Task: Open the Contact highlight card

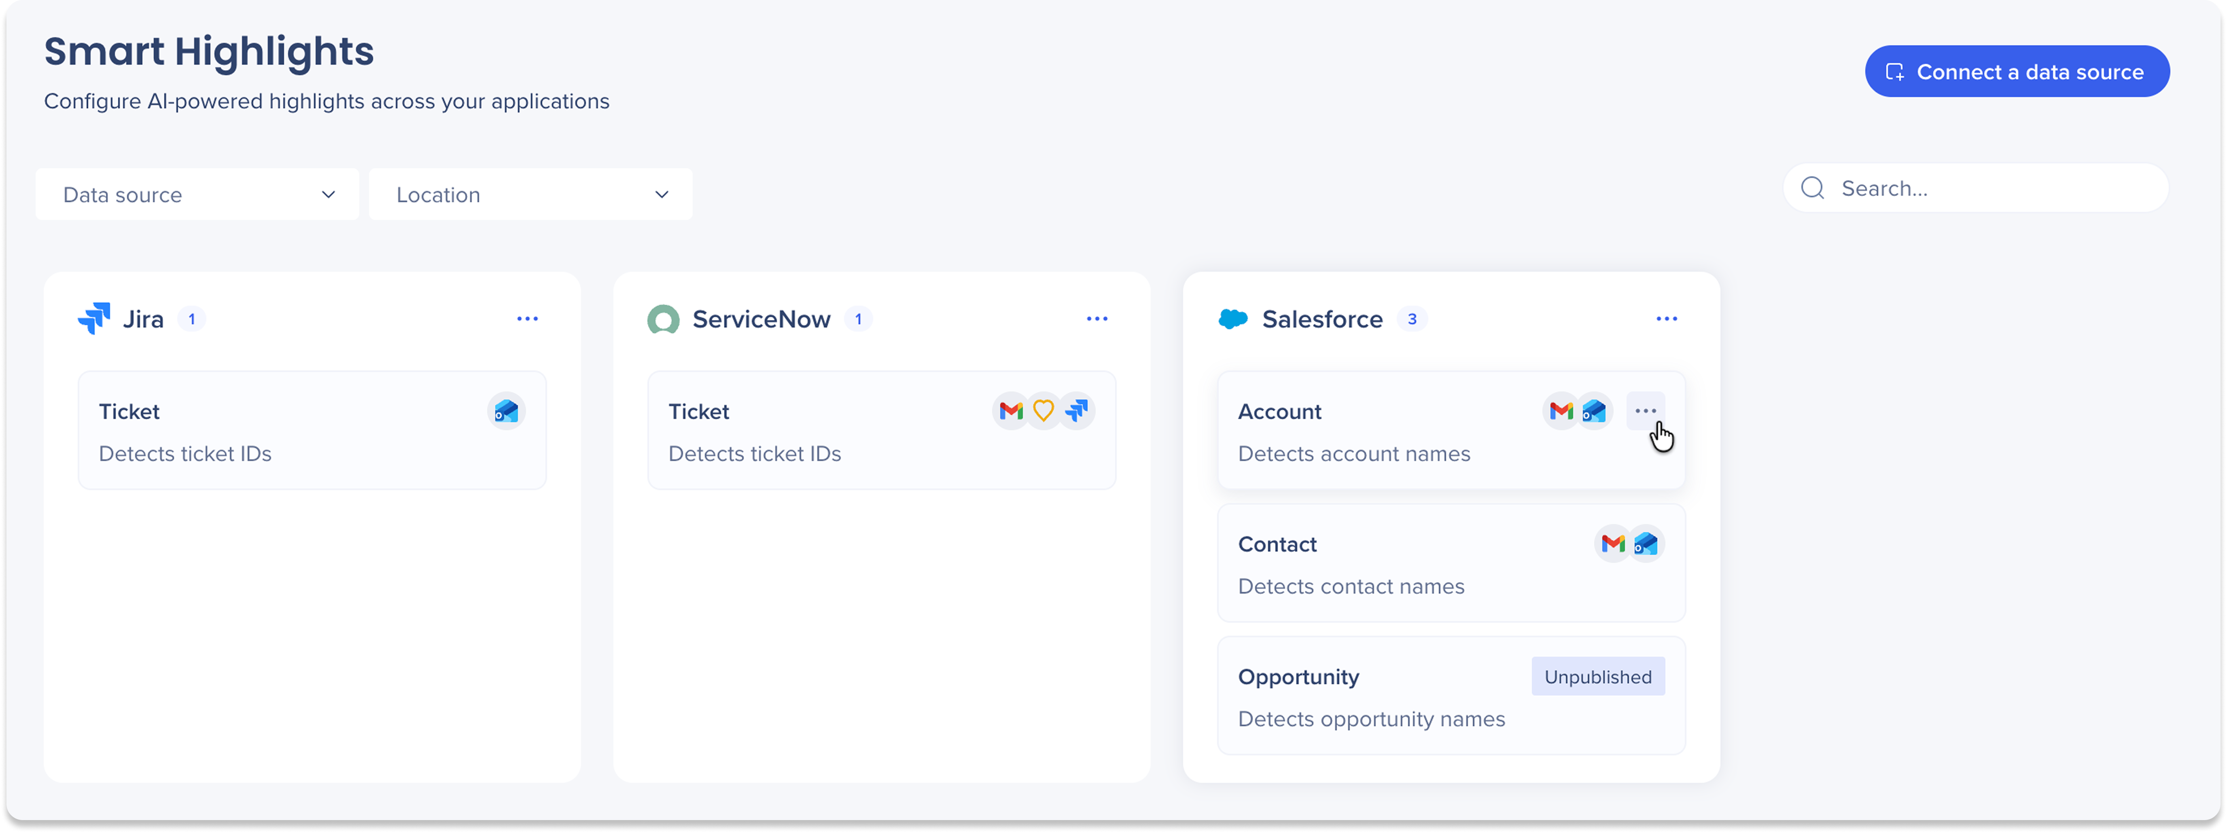Action: [1451, 563]
